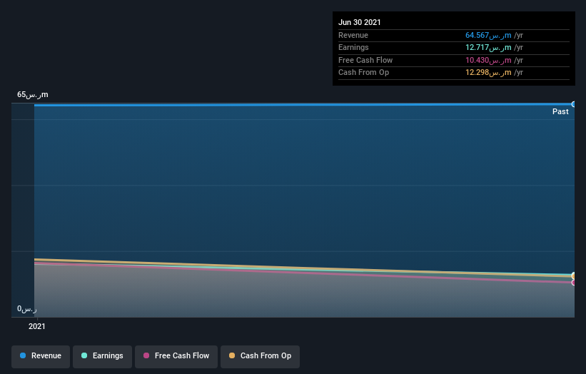This screenshot has width=586, height=374.
Task: Toggle the Free Cash Flow legend button
Action: point(176,356)
